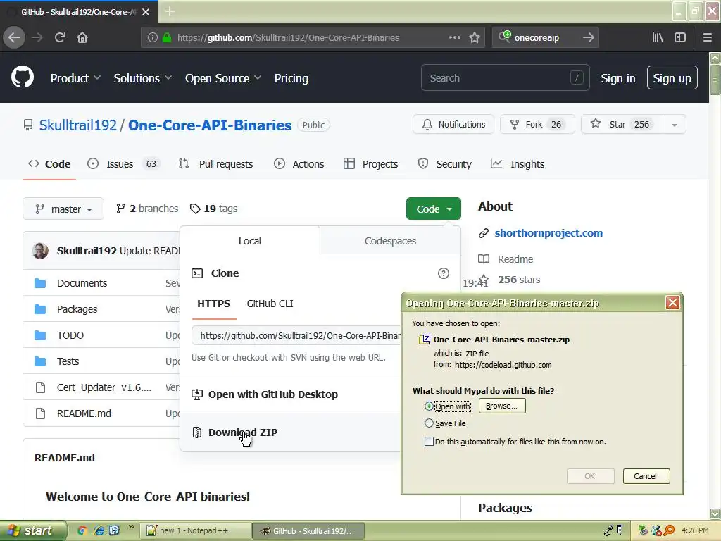This screenshot has width=721, height=541.
Task: Open the Cert_Updater_v1.6 file
Action: (x=104, y=387)
